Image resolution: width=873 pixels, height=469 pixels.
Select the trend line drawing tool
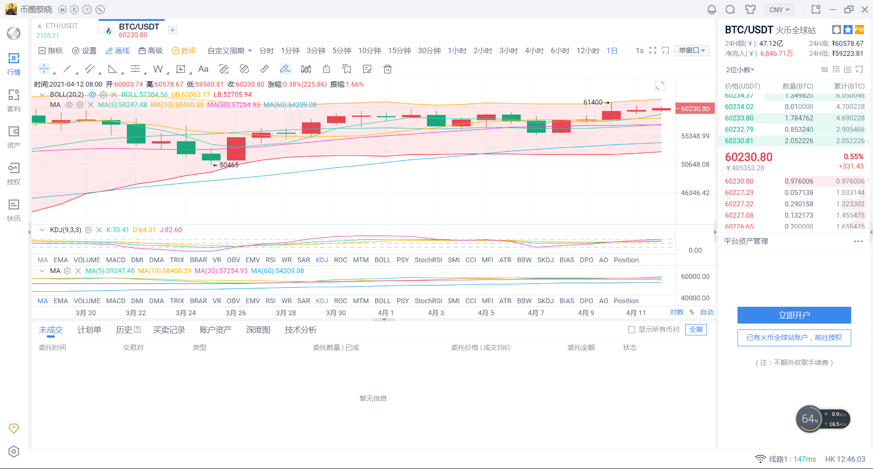tap(67, 69)
